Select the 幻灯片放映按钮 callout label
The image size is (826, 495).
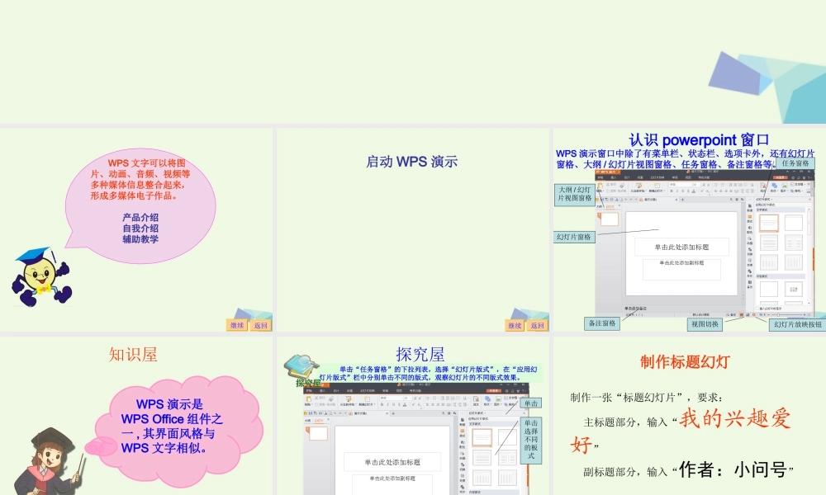[797, 324]
